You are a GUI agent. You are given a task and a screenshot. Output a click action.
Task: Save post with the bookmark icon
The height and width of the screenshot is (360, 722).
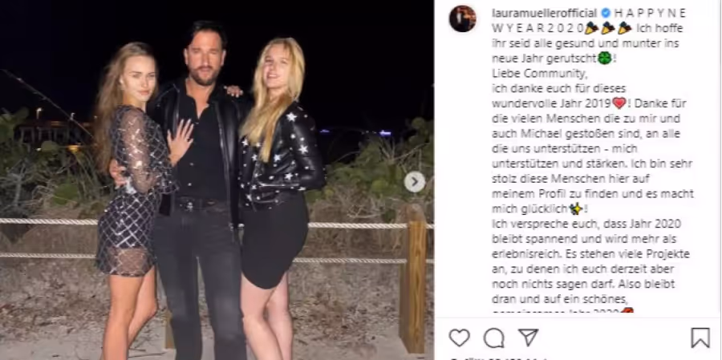(700, 338)
